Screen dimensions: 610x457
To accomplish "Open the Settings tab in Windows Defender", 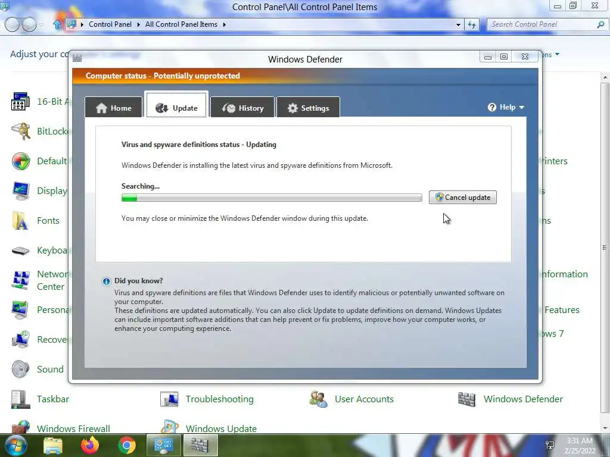I will (x=308, y=108).
